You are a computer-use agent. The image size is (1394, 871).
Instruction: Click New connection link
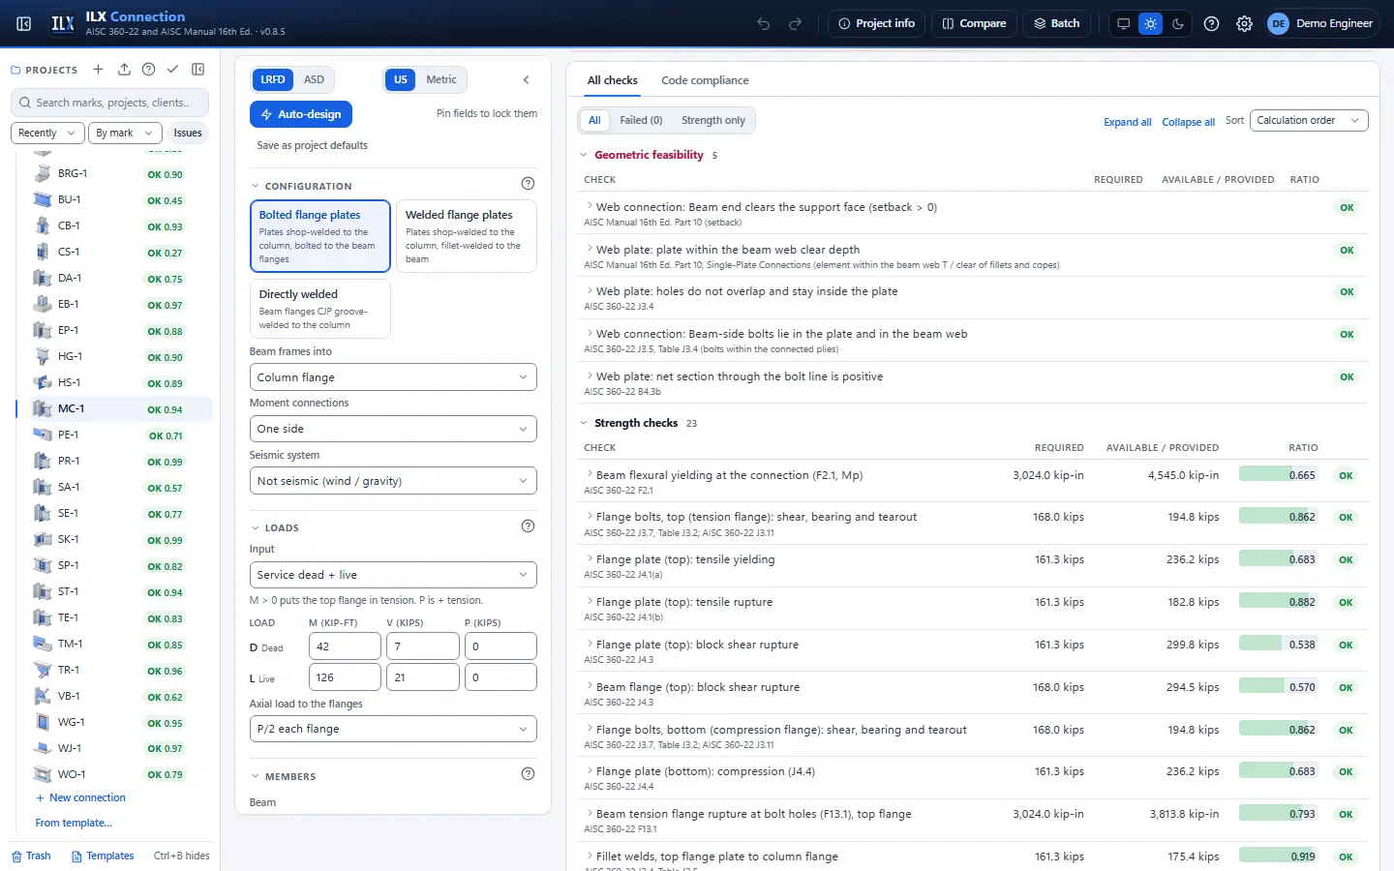[x=80, y=797]
